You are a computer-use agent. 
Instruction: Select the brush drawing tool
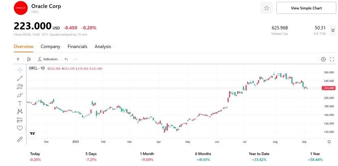coord(19,95)
